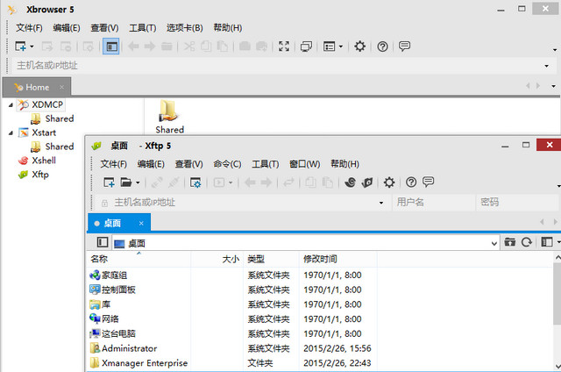Image resolution: width=561 pixels, height=372 pixels.
Task: Sort by the 类型 column header
Action: click(271, 259)
